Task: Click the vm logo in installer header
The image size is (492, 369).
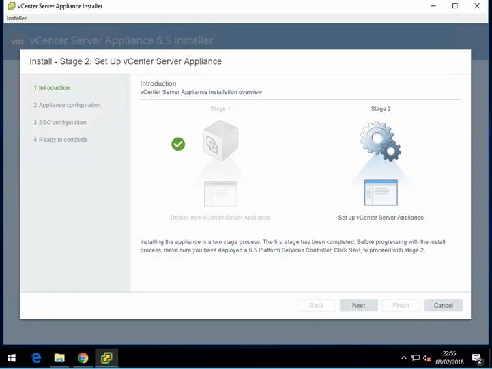Action: 17,41
